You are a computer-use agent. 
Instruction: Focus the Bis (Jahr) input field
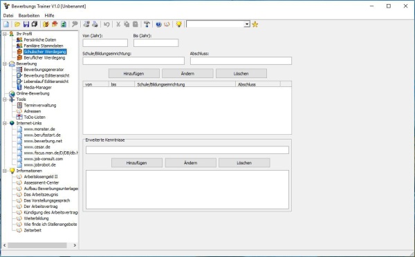click(156, 43)
